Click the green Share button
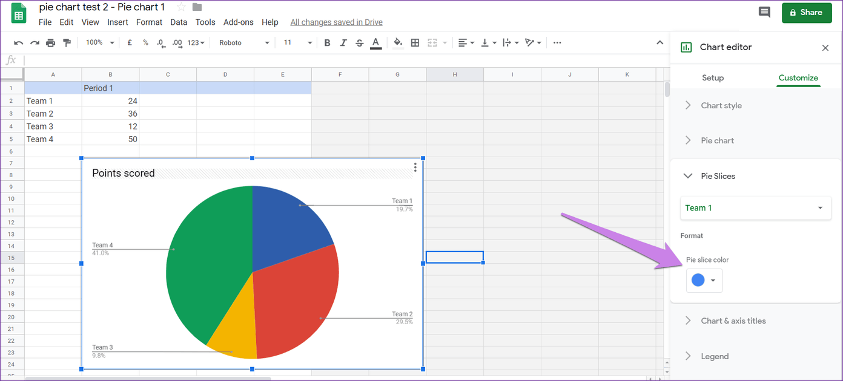This screenshot has height=381, width=843. point(807,13)
